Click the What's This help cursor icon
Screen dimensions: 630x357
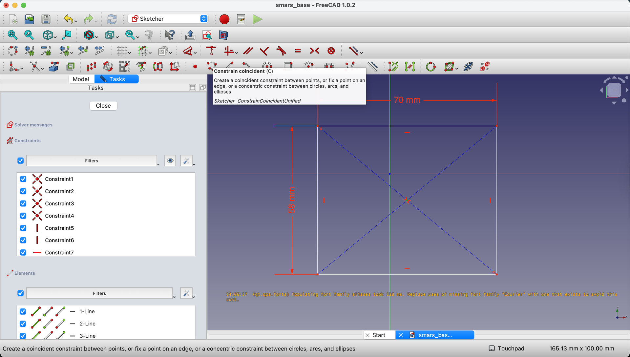170,35
